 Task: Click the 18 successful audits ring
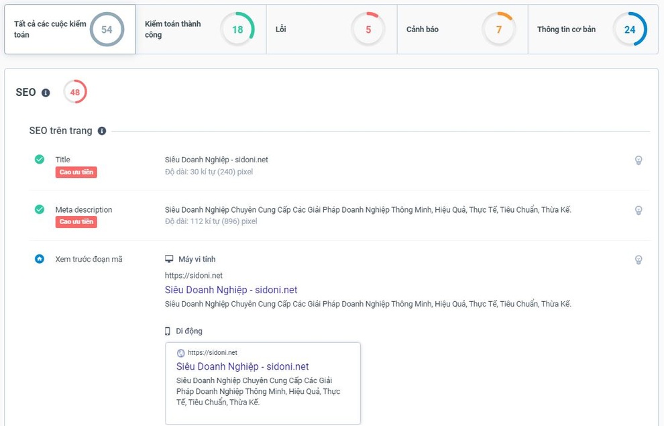coord(237,30)
